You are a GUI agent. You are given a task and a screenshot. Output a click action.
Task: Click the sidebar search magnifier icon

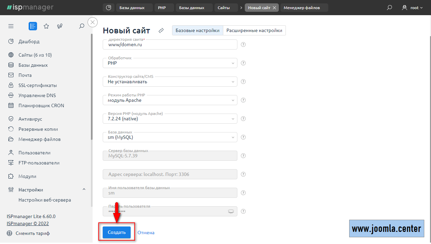(81, 26)
